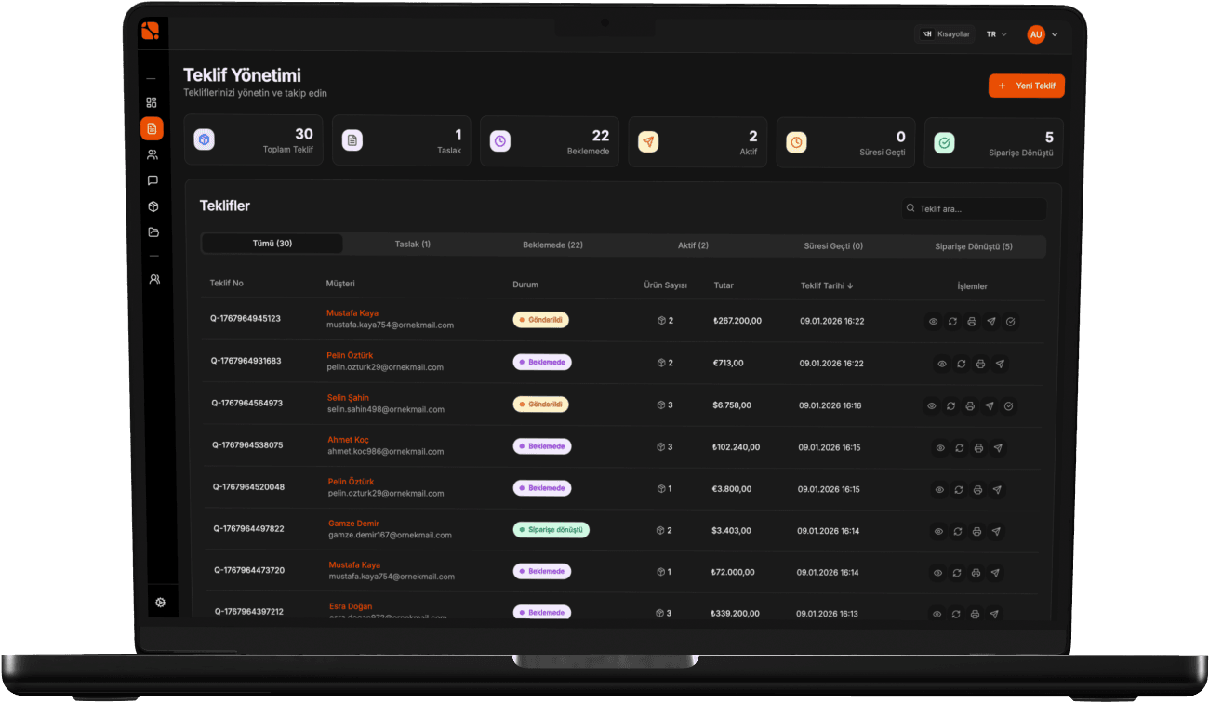
Task: Switch to the Beklemede (22) tab
Action: [552, 245]
